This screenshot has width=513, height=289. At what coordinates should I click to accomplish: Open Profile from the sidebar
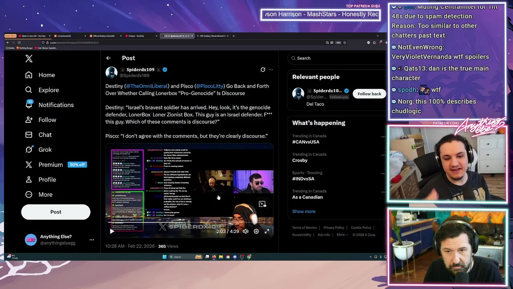(x=40, y=179)
